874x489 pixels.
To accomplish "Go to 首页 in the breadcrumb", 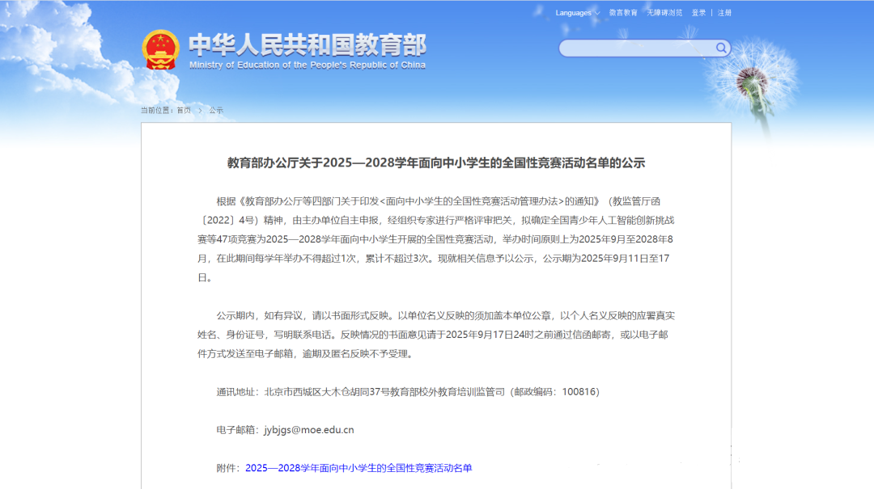I will pos(184,110).
